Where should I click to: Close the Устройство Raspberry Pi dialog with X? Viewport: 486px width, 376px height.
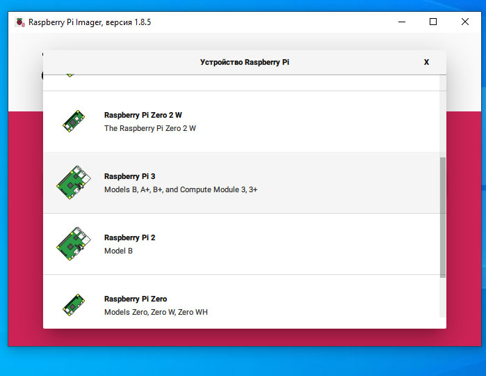coord(426,62)
